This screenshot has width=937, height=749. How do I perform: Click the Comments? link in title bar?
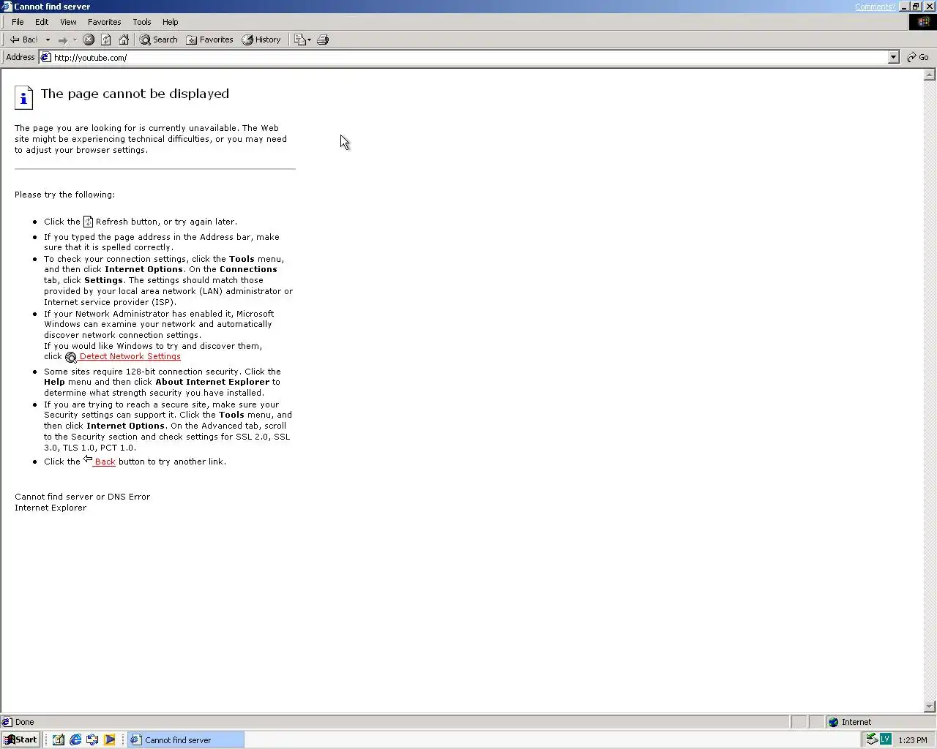click(875, 7)
